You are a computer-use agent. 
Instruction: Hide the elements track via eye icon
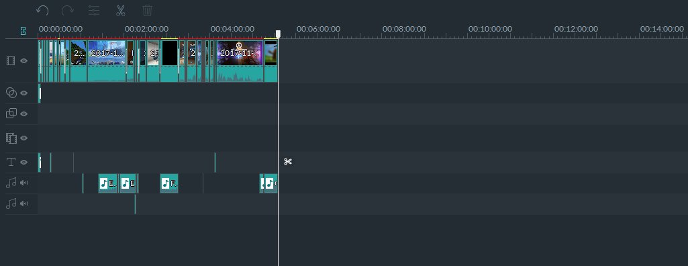(x=24, y=138)
